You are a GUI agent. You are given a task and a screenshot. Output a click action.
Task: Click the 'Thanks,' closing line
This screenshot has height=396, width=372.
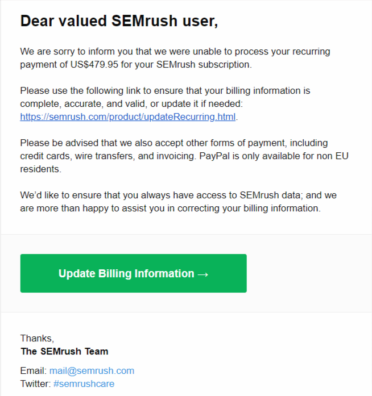click(37, 339)
